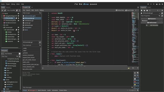This screenshot has height=92, width=164.
Task: Fold the _ready function at line 20
Action: coord(50,54)
